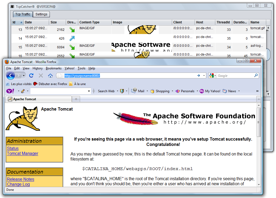Reload the page with the Refresh icon

pos(31,75)
